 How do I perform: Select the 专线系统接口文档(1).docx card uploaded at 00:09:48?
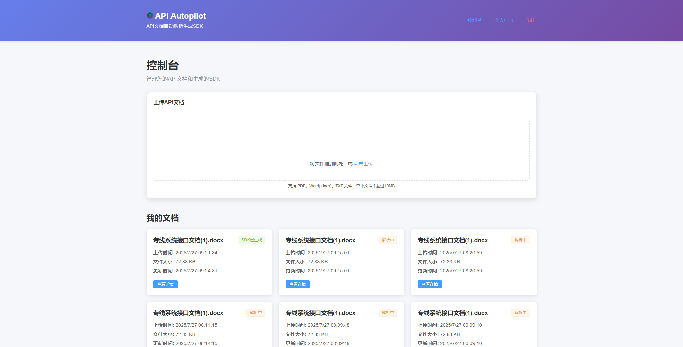click(x=320, y=312)
